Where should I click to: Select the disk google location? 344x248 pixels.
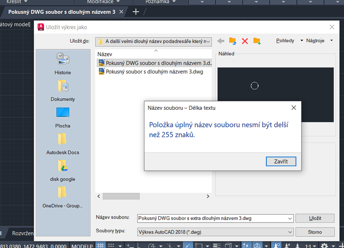click(62, 170)
